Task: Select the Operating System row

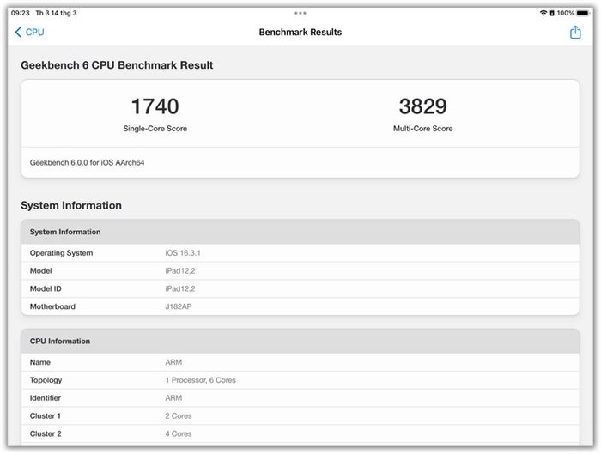Action: 300,253
